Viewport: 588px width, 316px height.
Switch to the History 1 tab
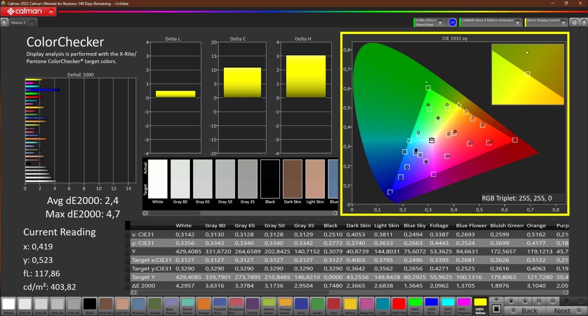pyautogui.click(x=18, y=23)
